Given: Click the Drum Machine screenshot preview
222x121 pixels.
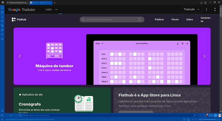Looking at the screenshot, I should [142, 60].
